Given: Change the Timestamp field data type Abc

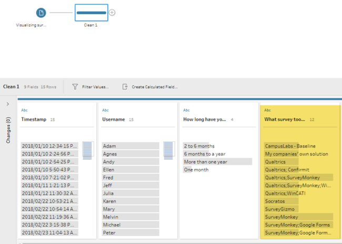Looking at the screenshot, I should point(24,110).
